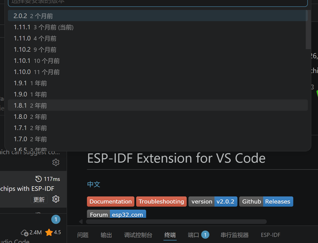Select version 1.10.2 entry
The image size is (318, 243).
pyautogui.click(x=158, y=49)
